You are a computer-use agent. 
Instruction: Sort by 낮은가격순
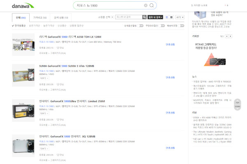coord(35,25)
